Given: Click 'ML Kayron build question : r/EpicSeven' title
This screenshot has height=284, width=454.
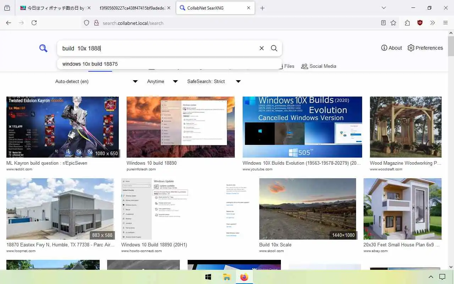Looking at the screenshot, I should point(47,163).
